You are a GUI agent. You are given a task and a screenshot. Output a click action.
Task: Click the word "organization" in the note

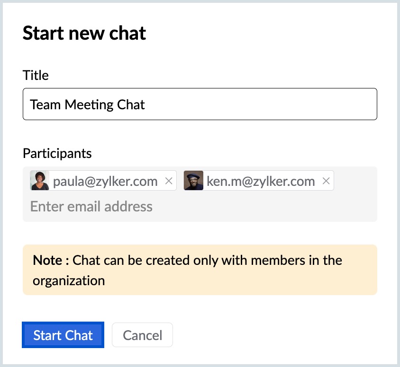69,280
